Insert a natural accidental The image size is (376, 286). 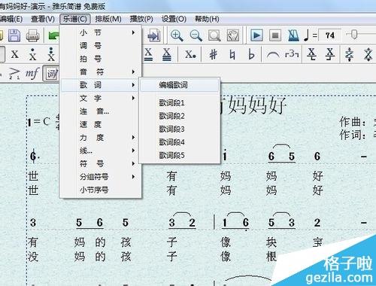point(232,54)
